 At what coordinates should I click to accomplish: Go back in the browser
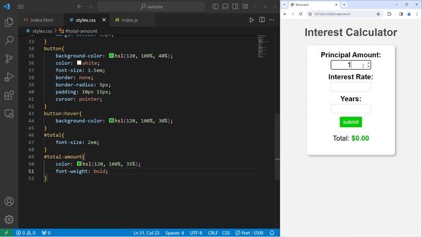285,14
